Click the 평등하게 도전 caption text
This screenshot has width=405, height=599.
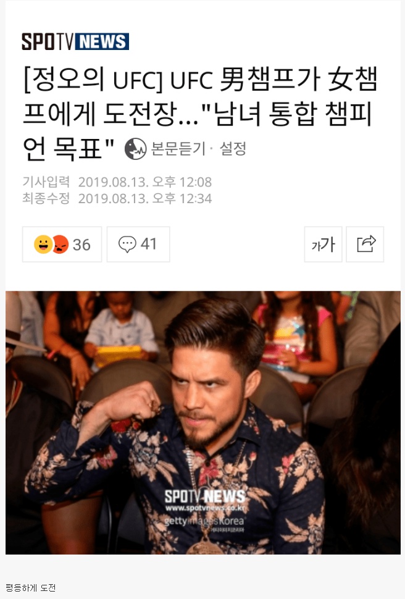point(31,587)
